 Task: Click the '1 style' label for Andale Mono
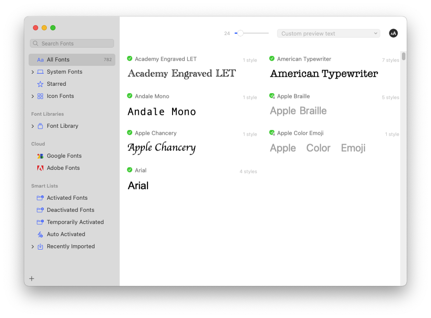(x=250, y=97)
